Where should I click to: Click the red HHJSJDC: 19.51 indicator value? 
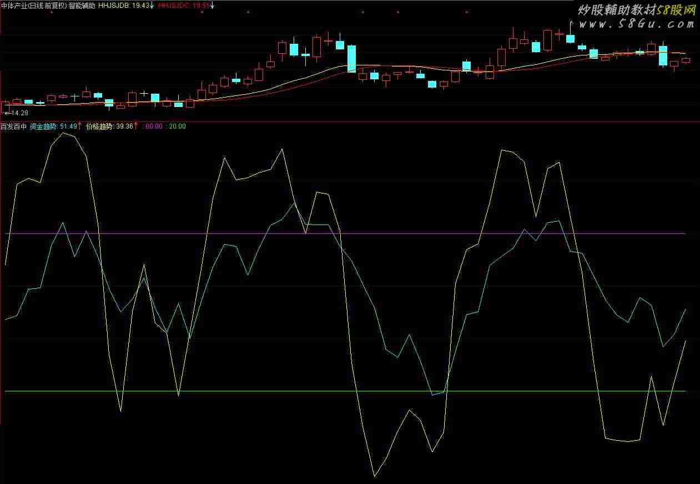(x=184, y=6)
